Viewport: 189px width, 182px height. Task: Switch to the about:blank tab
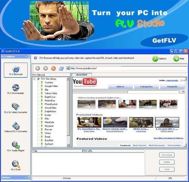point(82,75)
